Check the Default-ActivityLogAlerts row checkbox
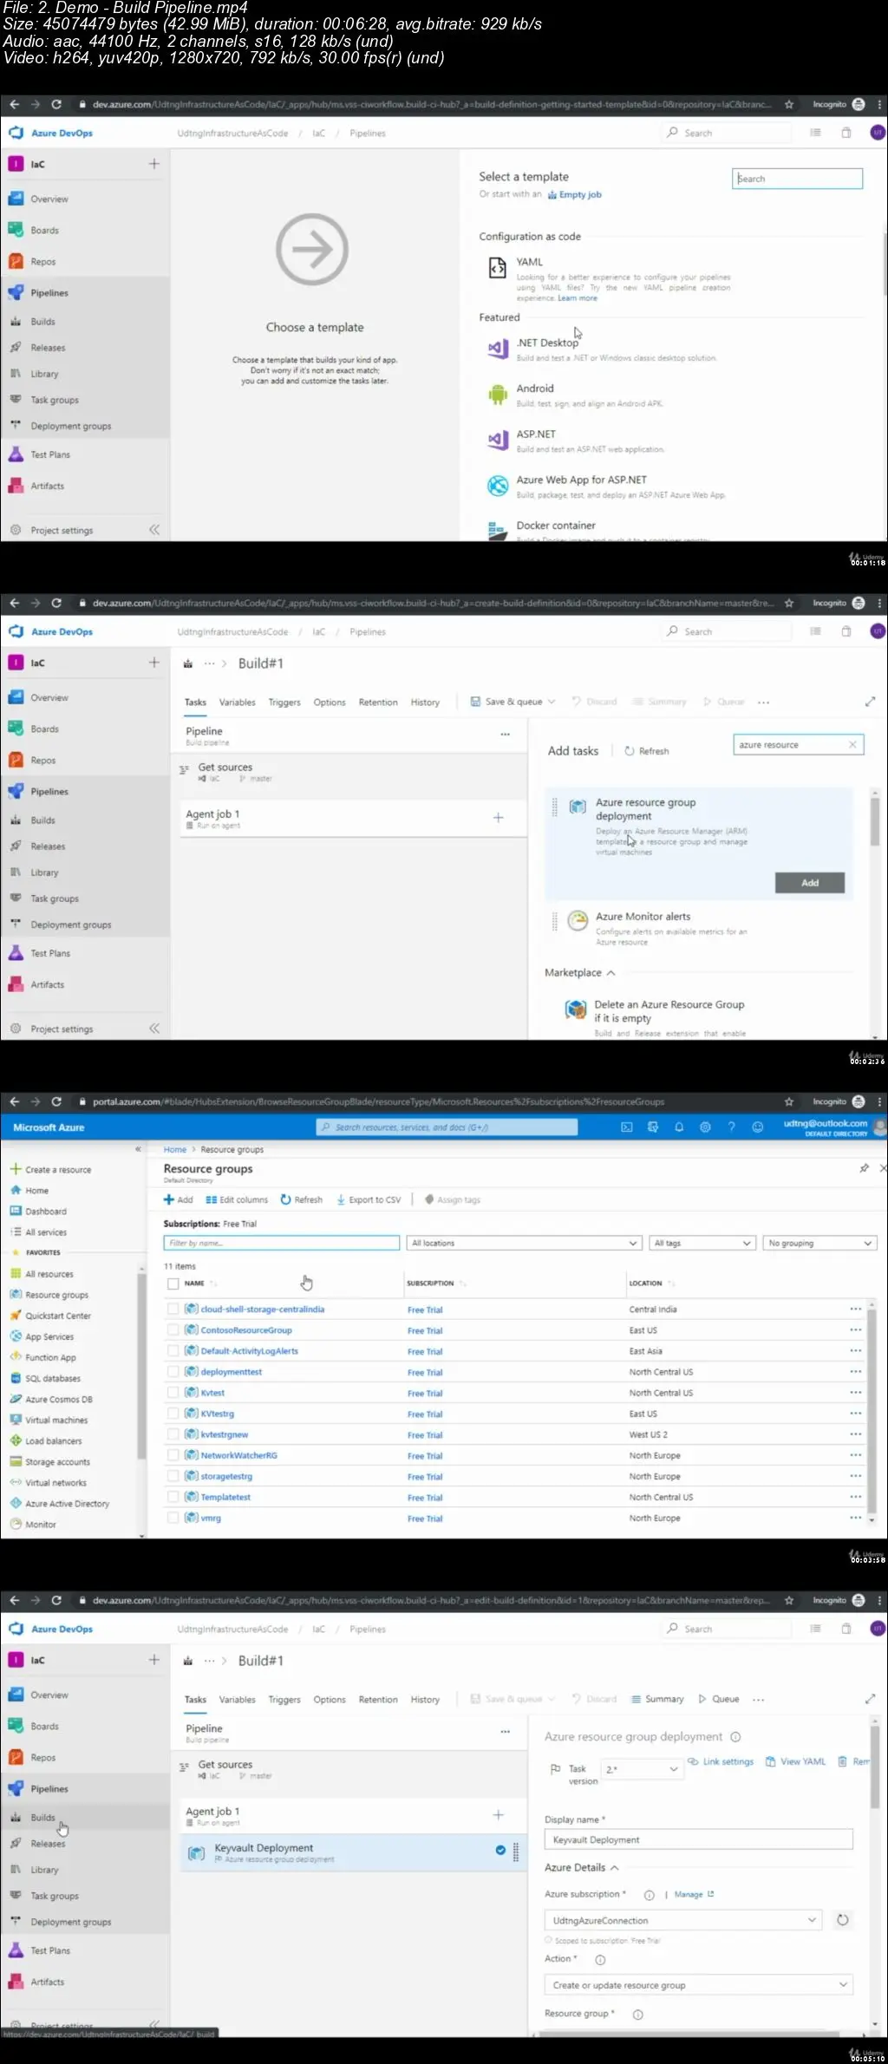The height and width of the screenshot is (2064, 888). (173, 1350)
